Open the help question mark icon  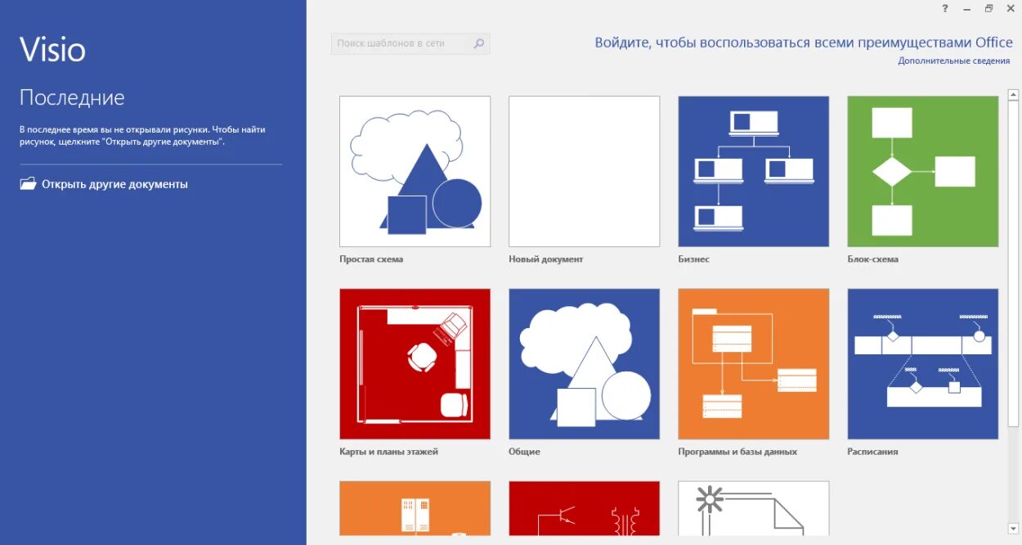pyautogui.click(x=945, y=8)
